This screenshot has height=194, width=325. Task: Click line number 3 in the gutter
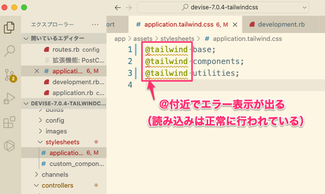(x=130, y=73)
